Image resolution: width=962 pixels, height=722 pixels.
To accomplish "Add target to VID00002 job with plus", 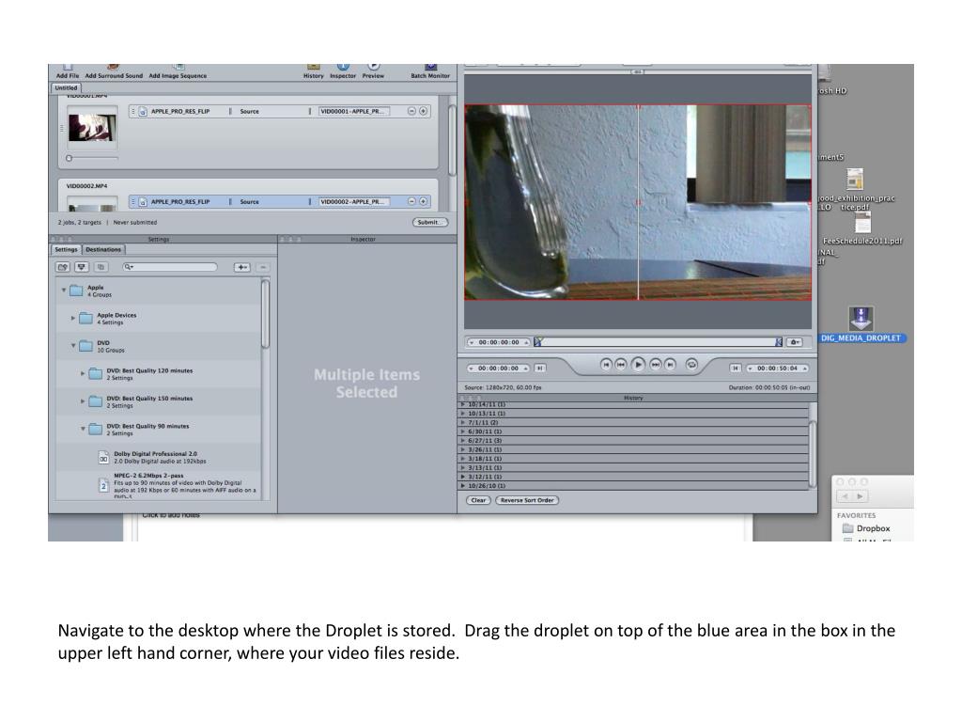I will pos(424,201).
